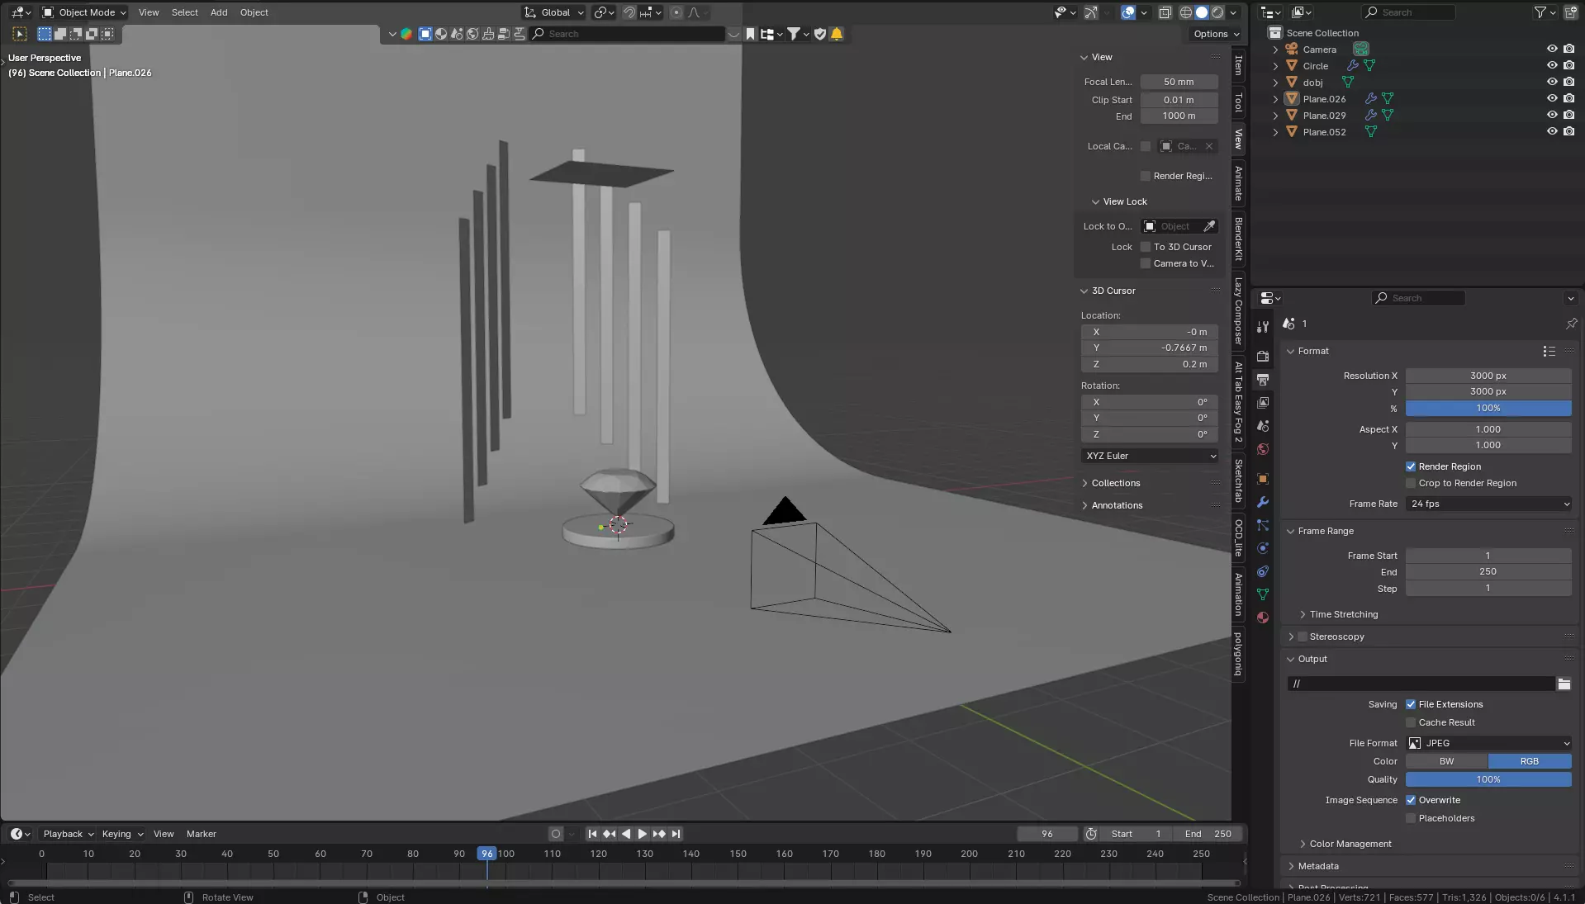This screenshot has width=1585, height=904.
Task: Open the Particles properties tab
Action: 1263,525
